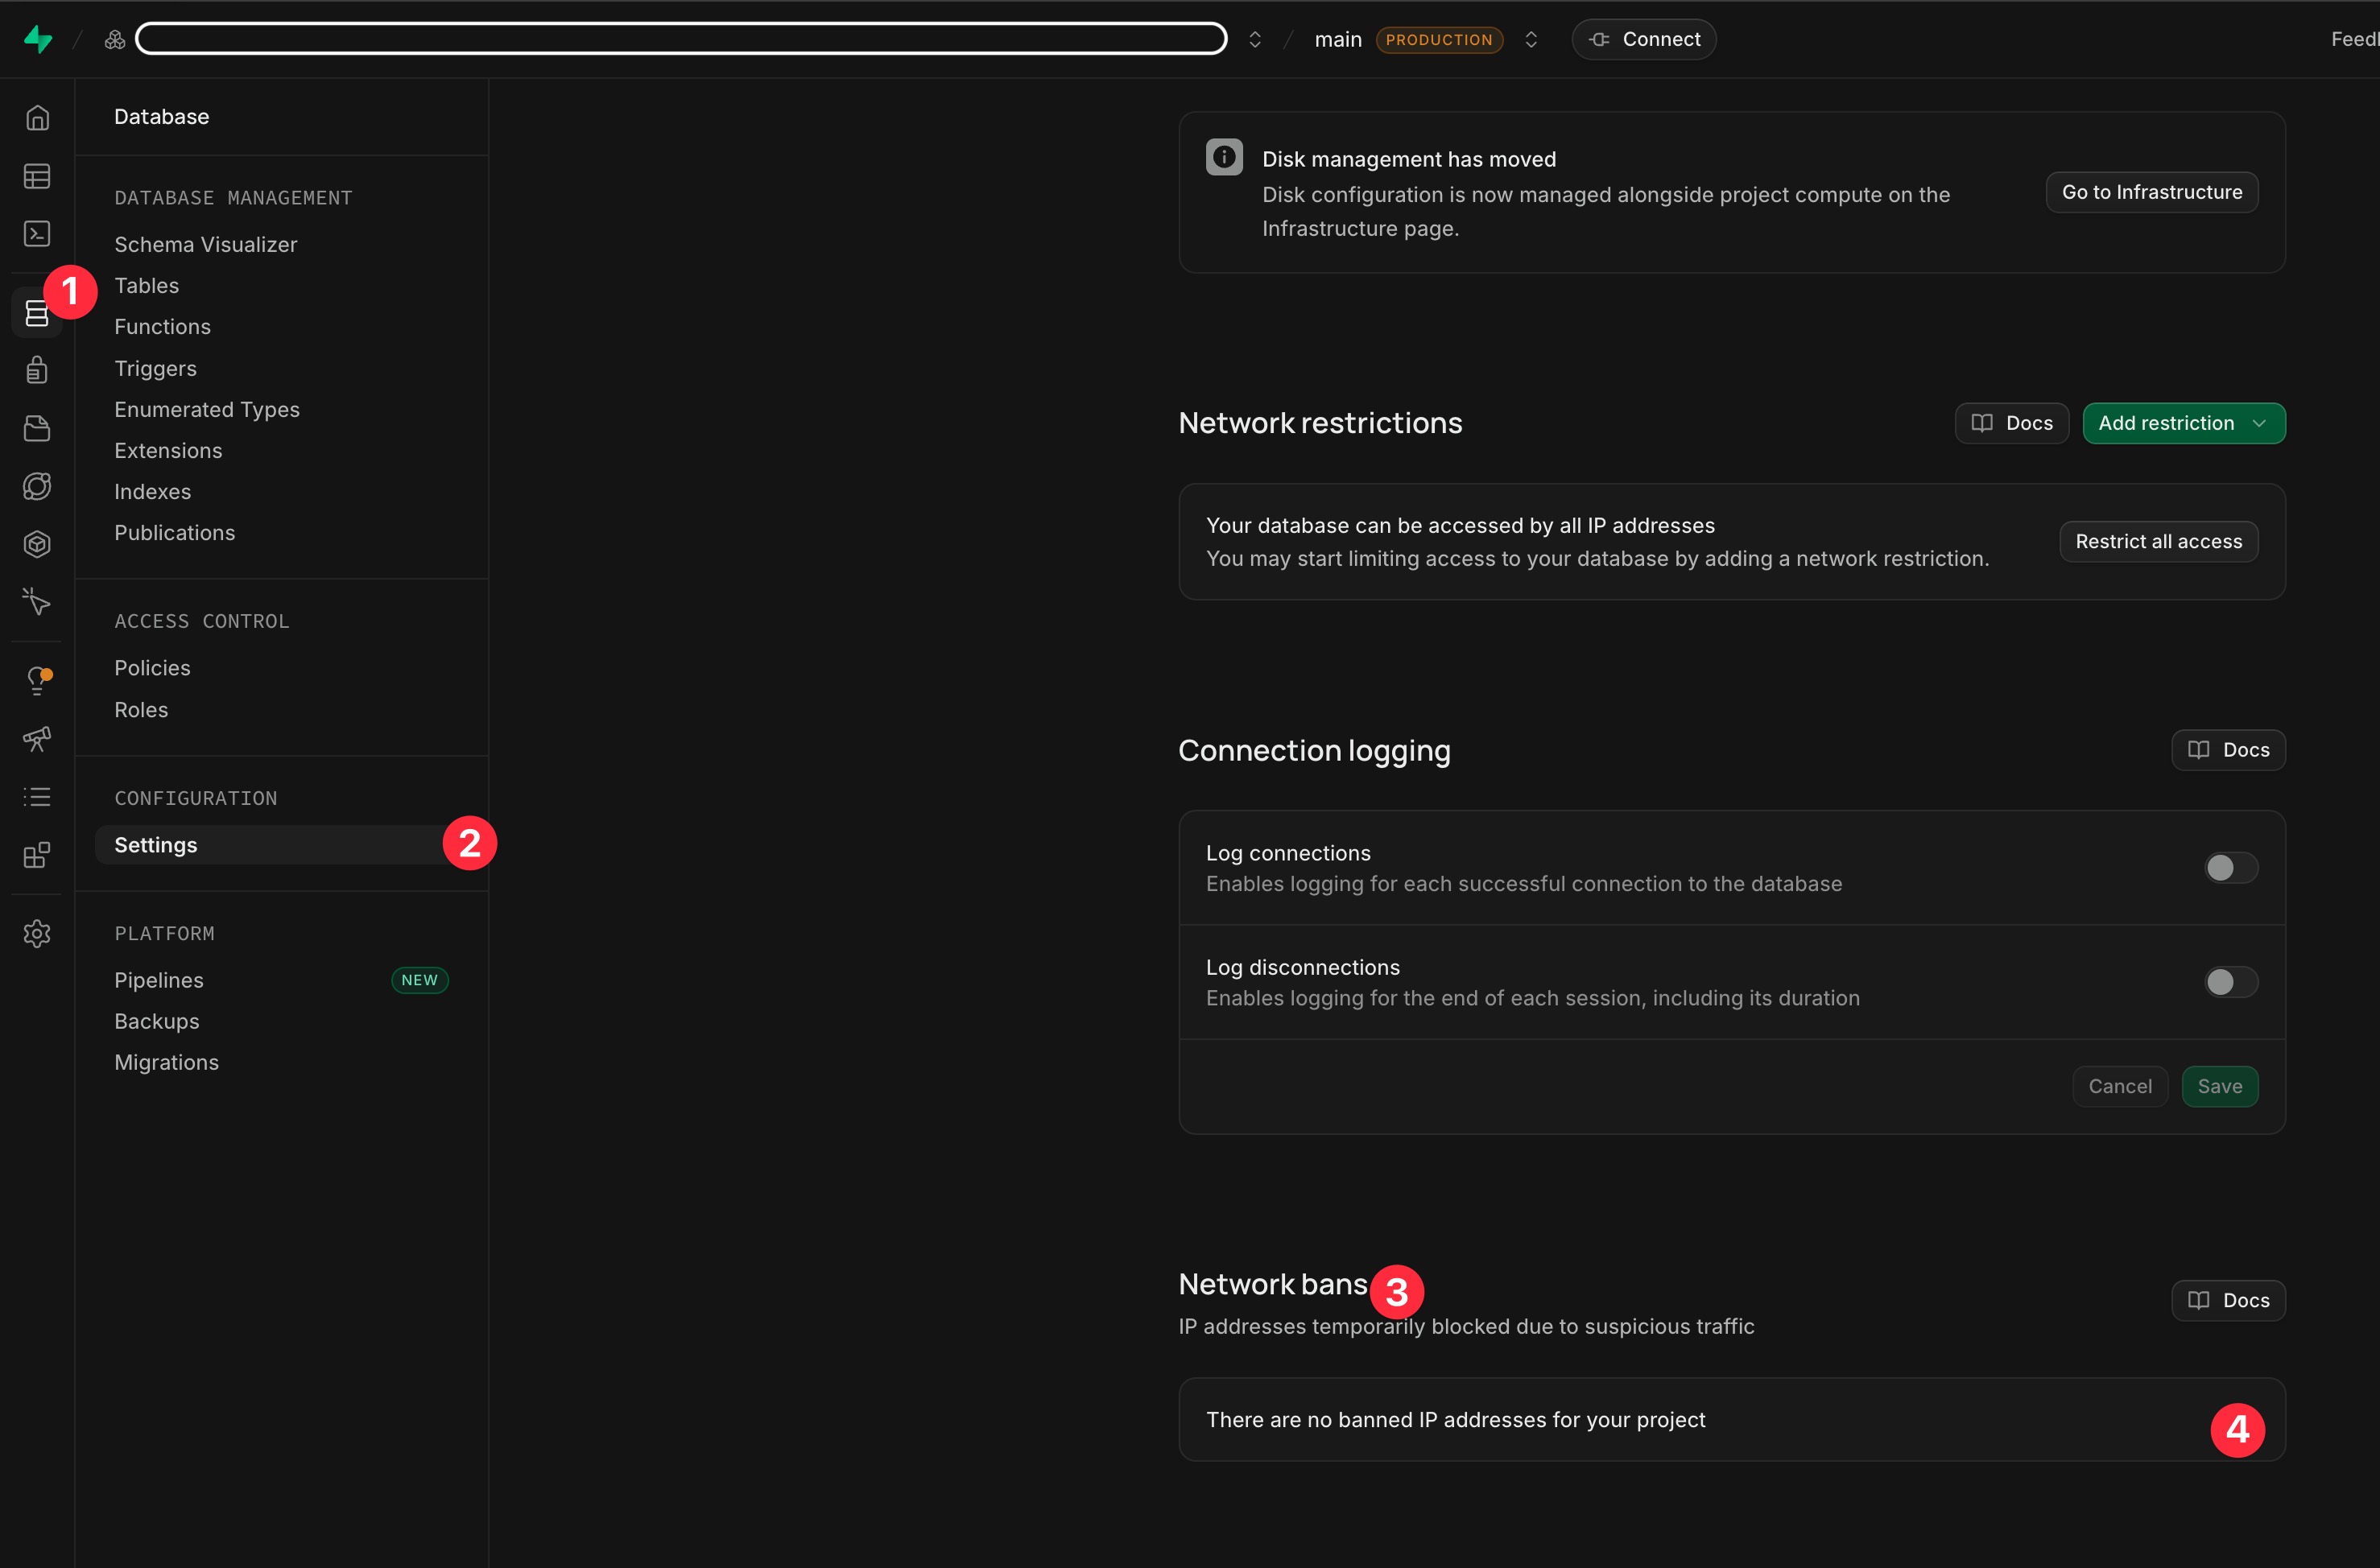Viewport: 2380px width, 1568px height.
Task: Save the connection logging settings
Action: tap(2220, 1086)
